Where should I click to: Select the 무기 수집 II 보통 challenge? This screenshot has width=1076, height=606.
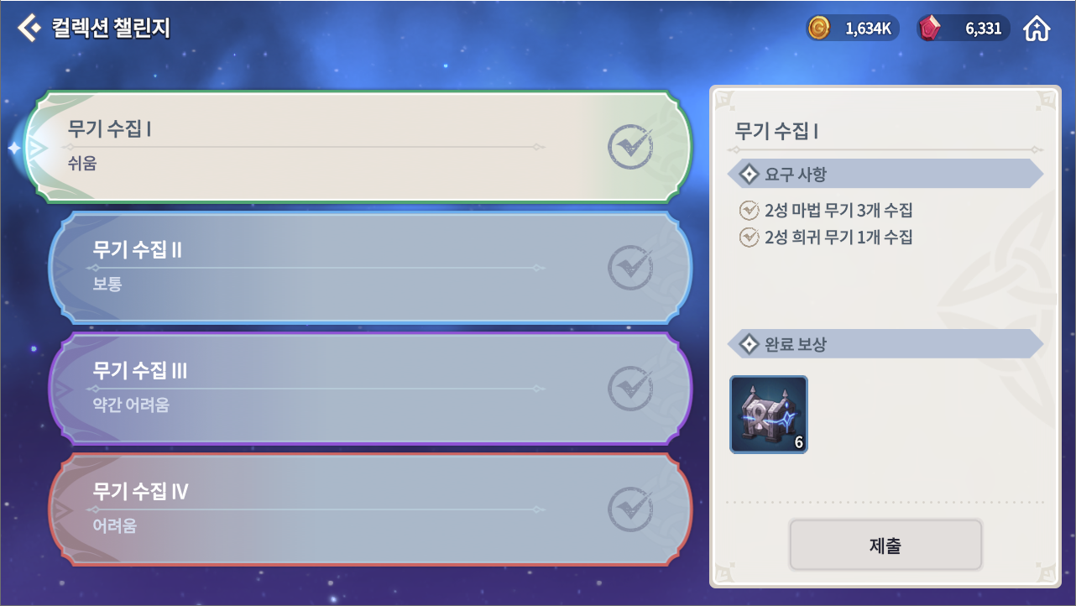[370, 267]
